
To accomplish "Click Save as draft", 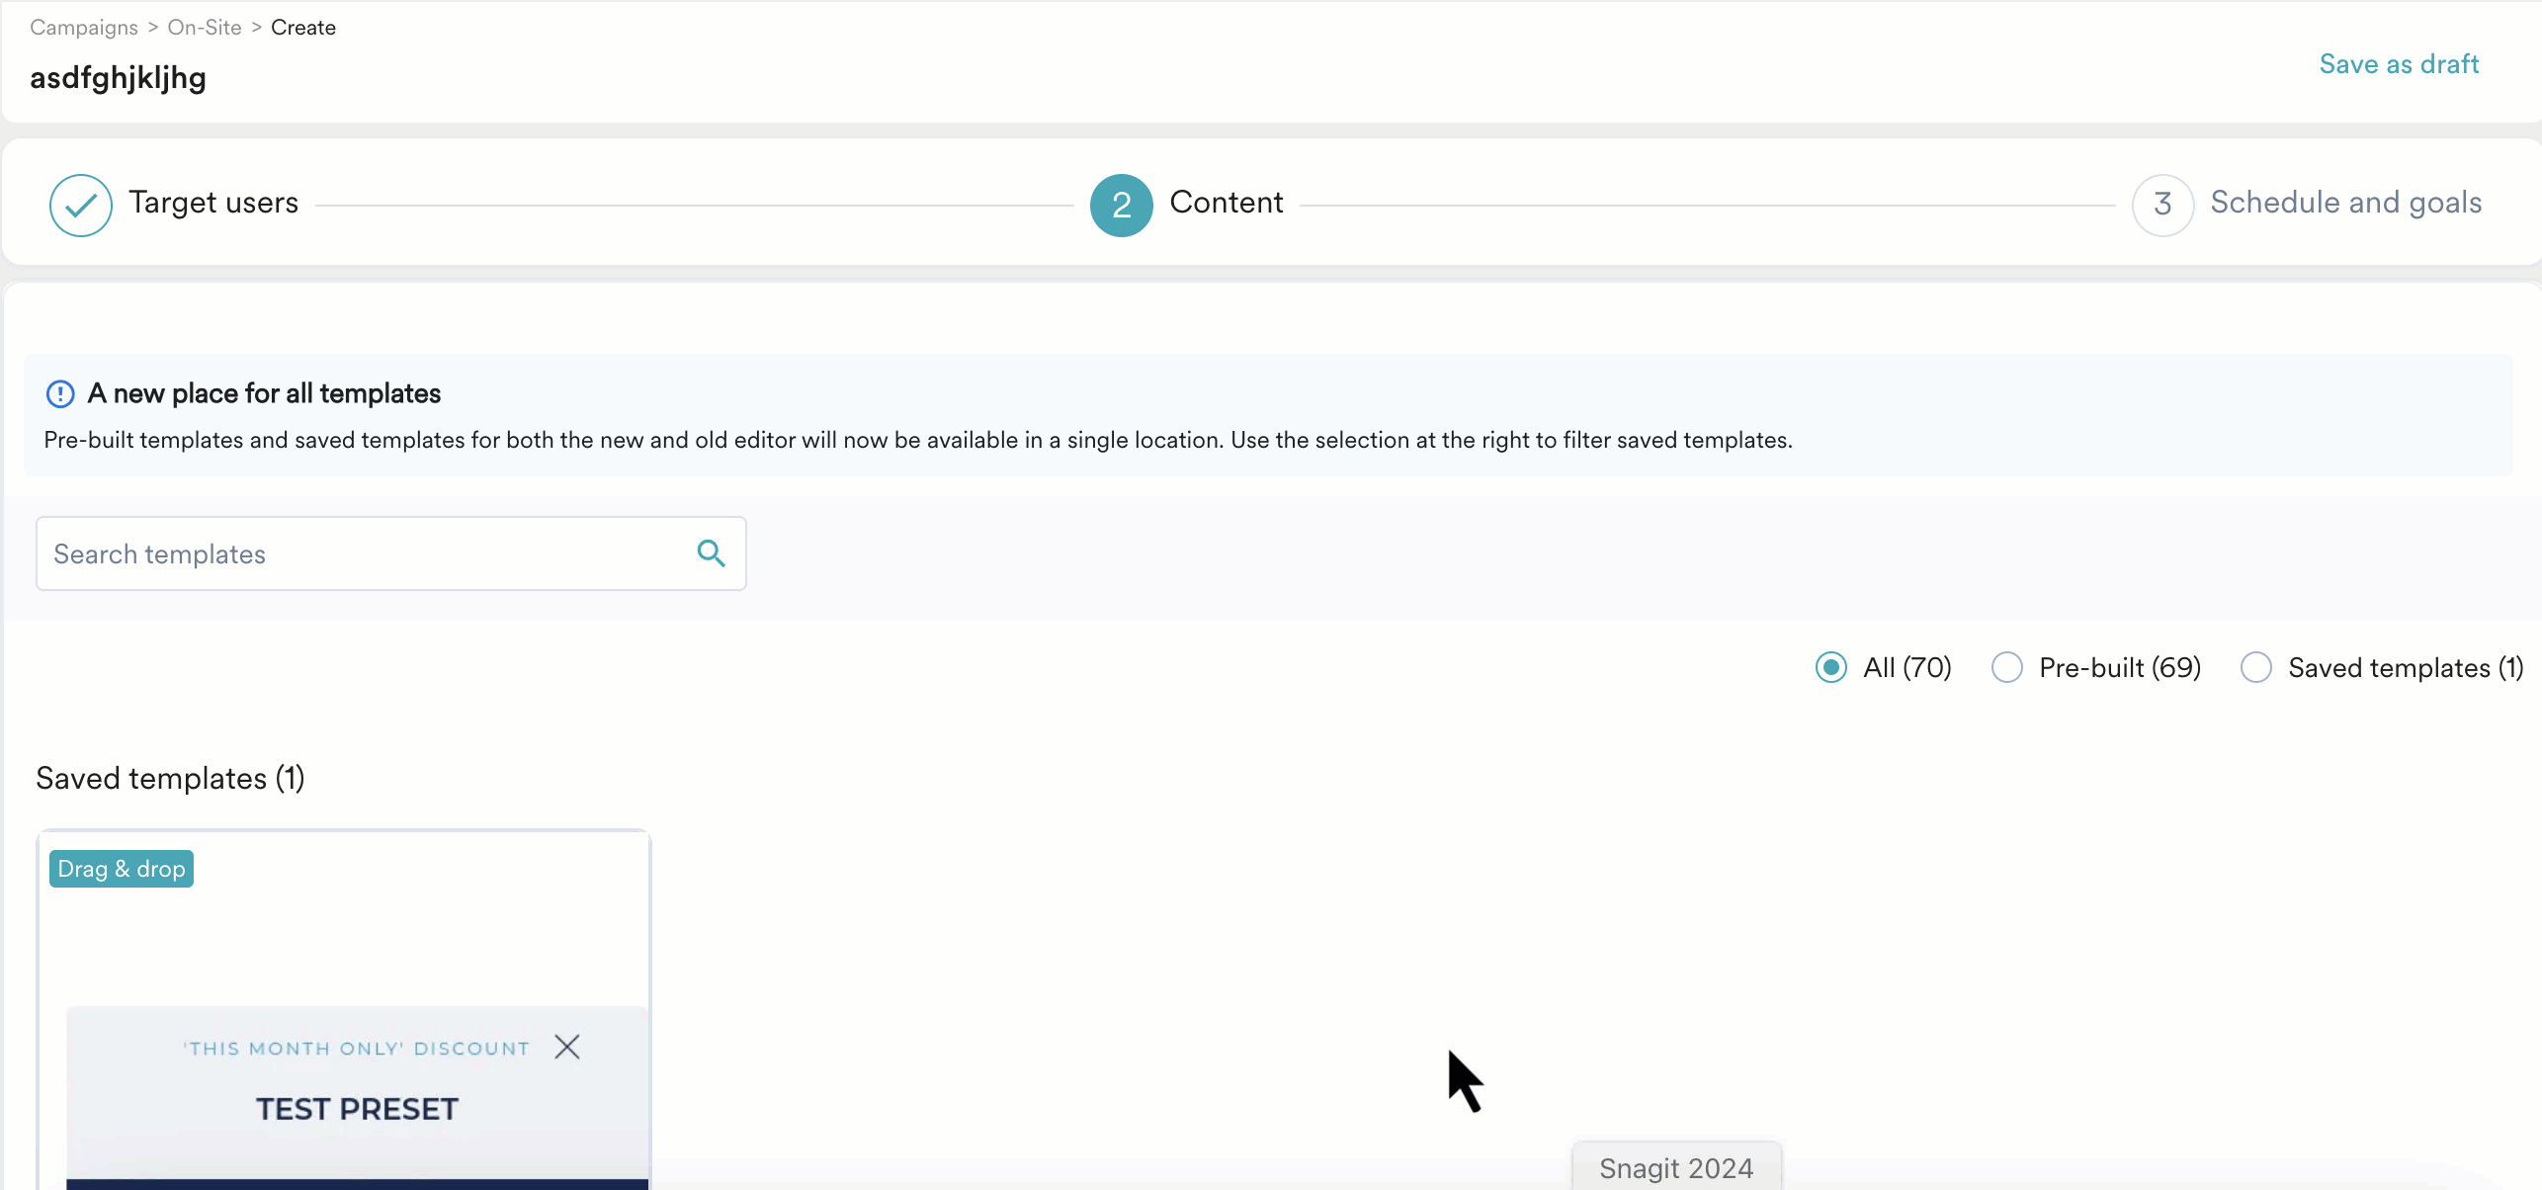I will tap(2400, 63).
